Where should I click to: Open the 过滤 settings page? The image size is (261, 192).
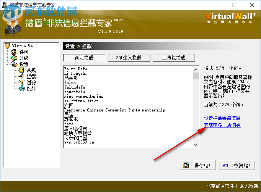click(x=31, y=82)
